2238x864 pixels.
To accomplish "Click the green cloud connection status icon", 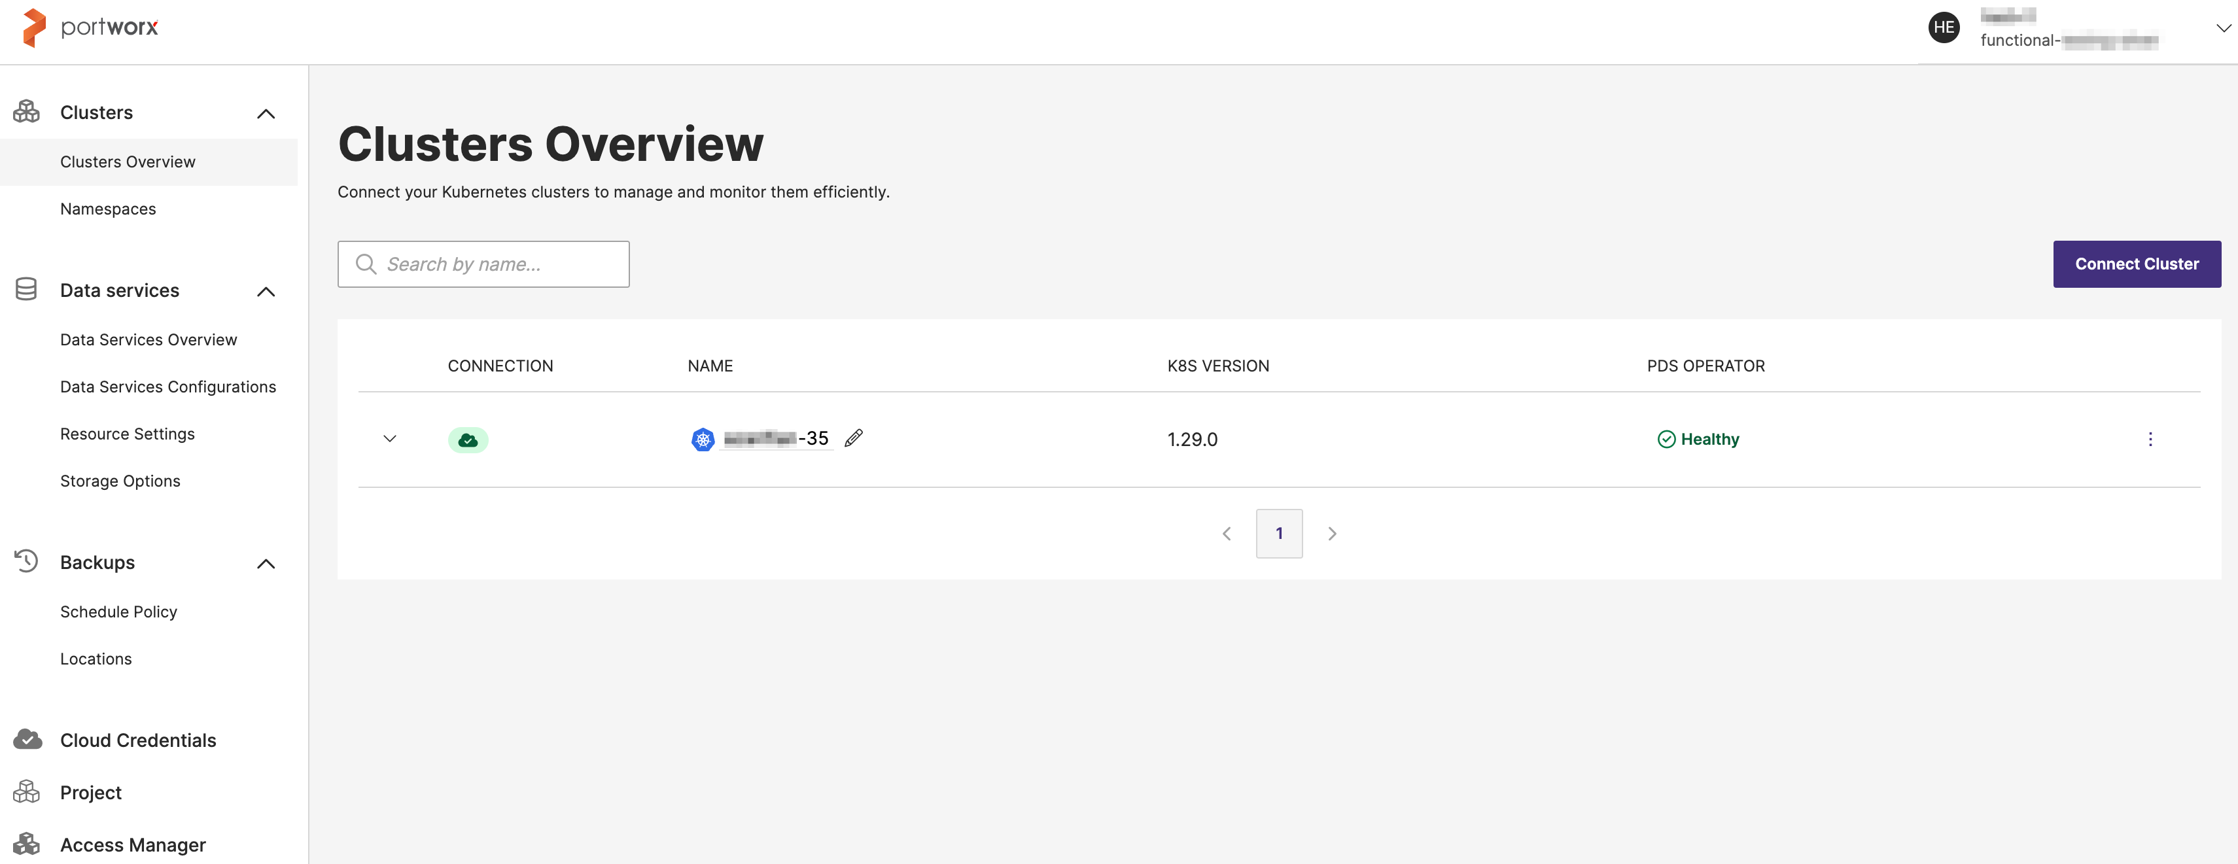I will 467,440.
